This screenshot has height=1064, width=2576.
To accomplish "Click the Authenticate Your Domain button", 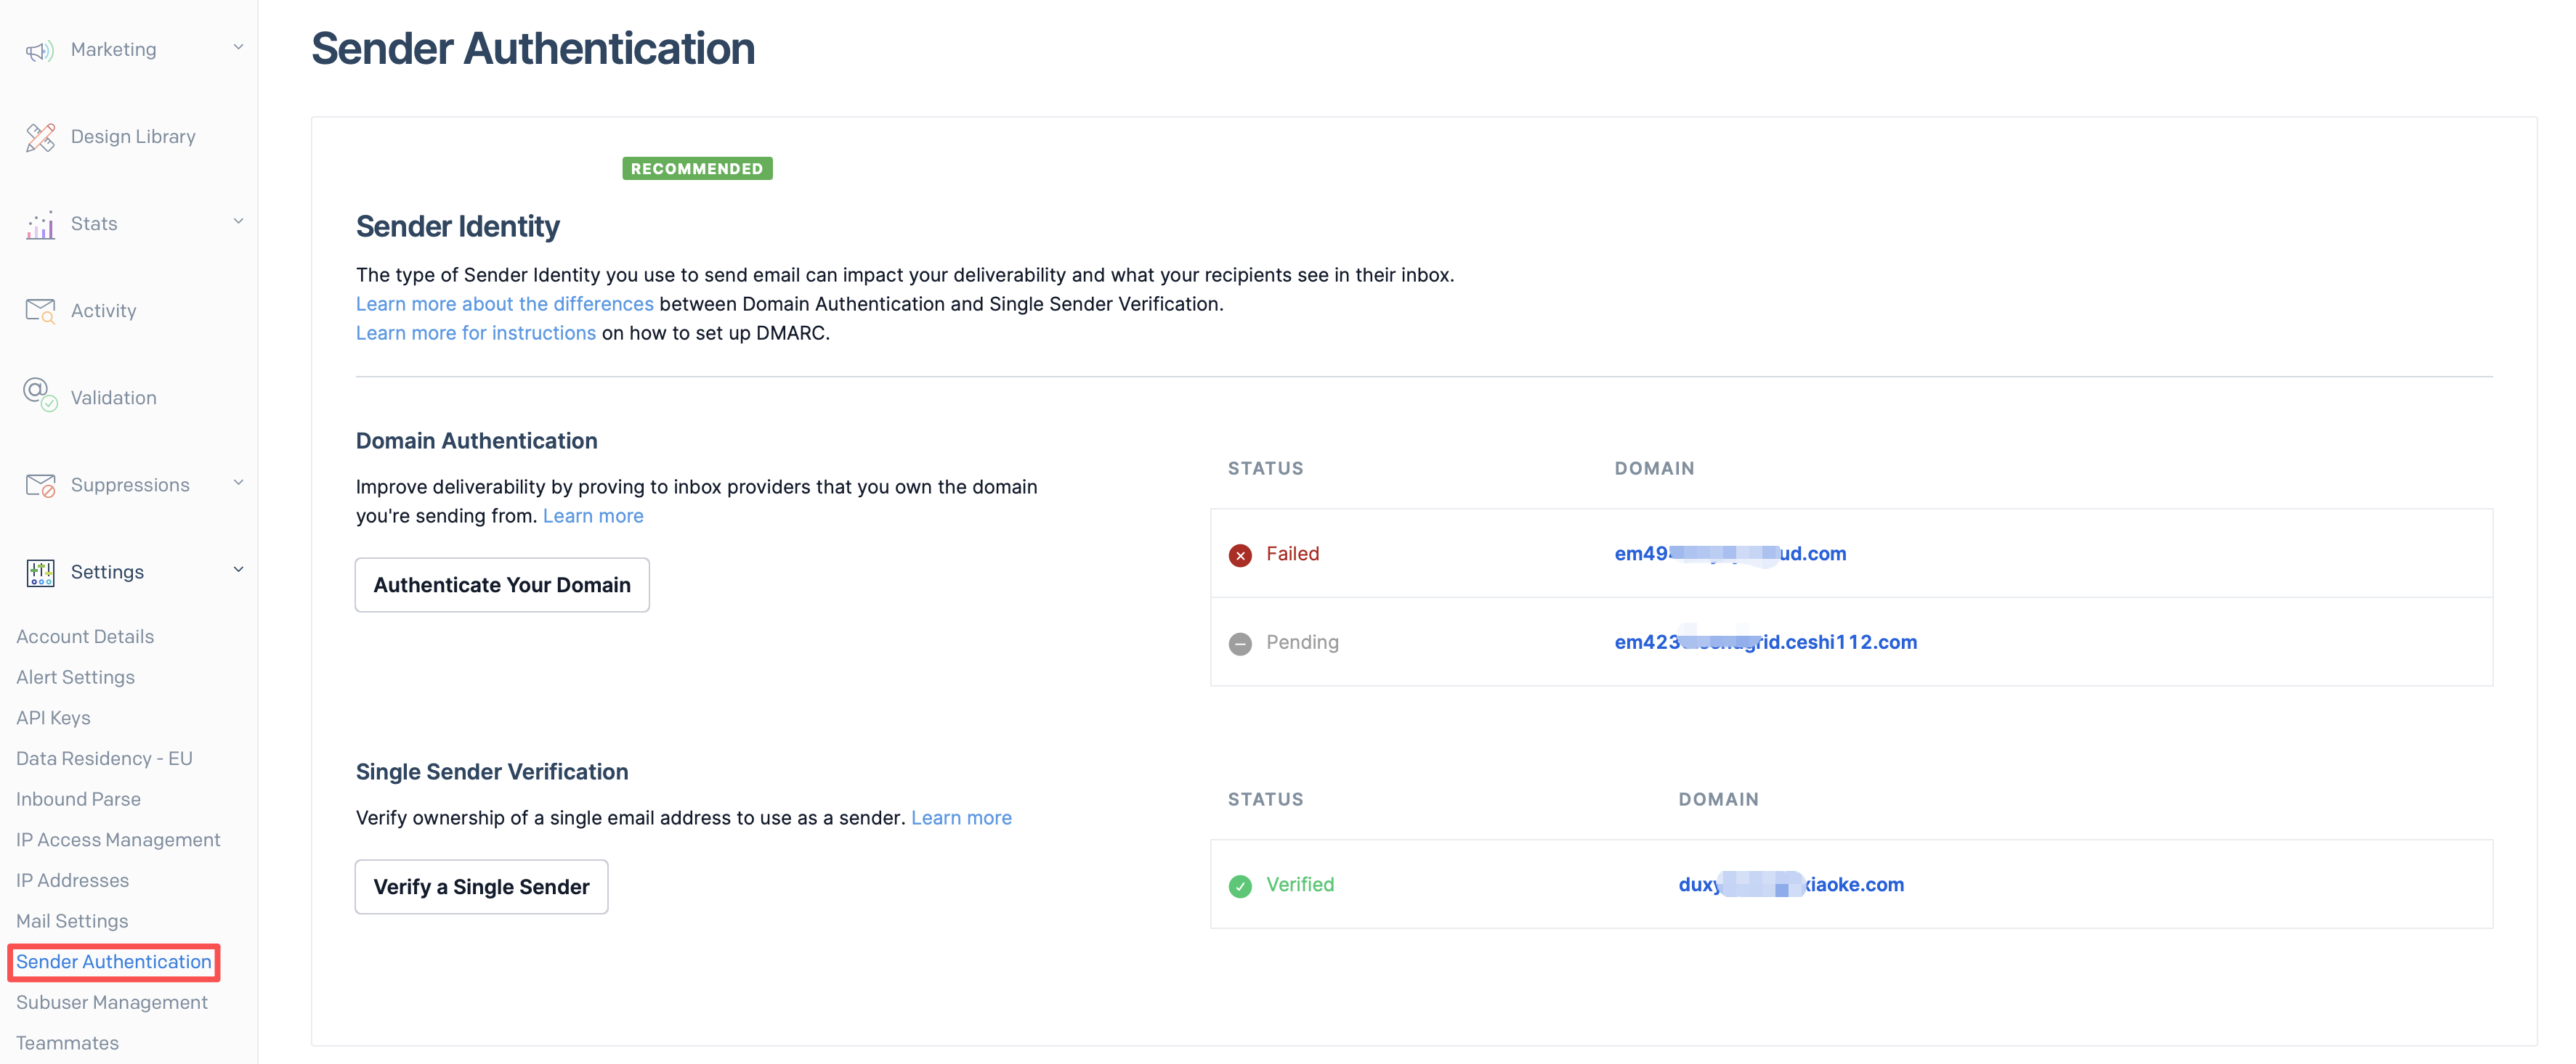I will (502, 584).
